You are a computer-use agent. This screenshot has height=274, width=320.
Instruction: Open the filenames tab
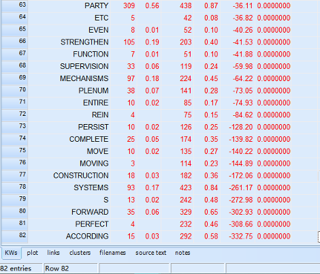(x=112, y=253)
